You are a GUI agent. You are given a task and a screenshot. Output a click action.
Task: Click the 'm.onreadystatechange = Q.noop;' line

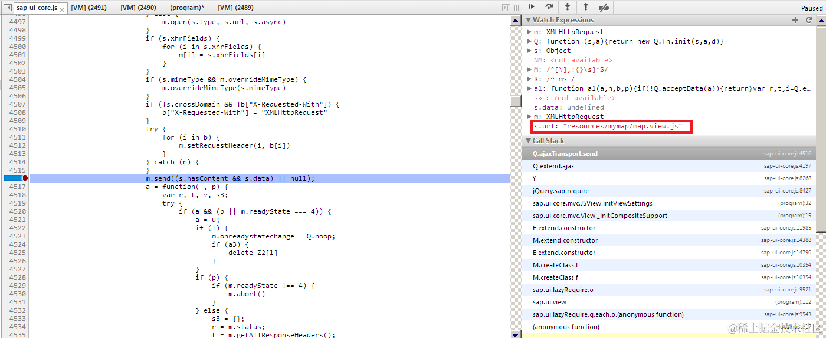click(x=273, y=236)
